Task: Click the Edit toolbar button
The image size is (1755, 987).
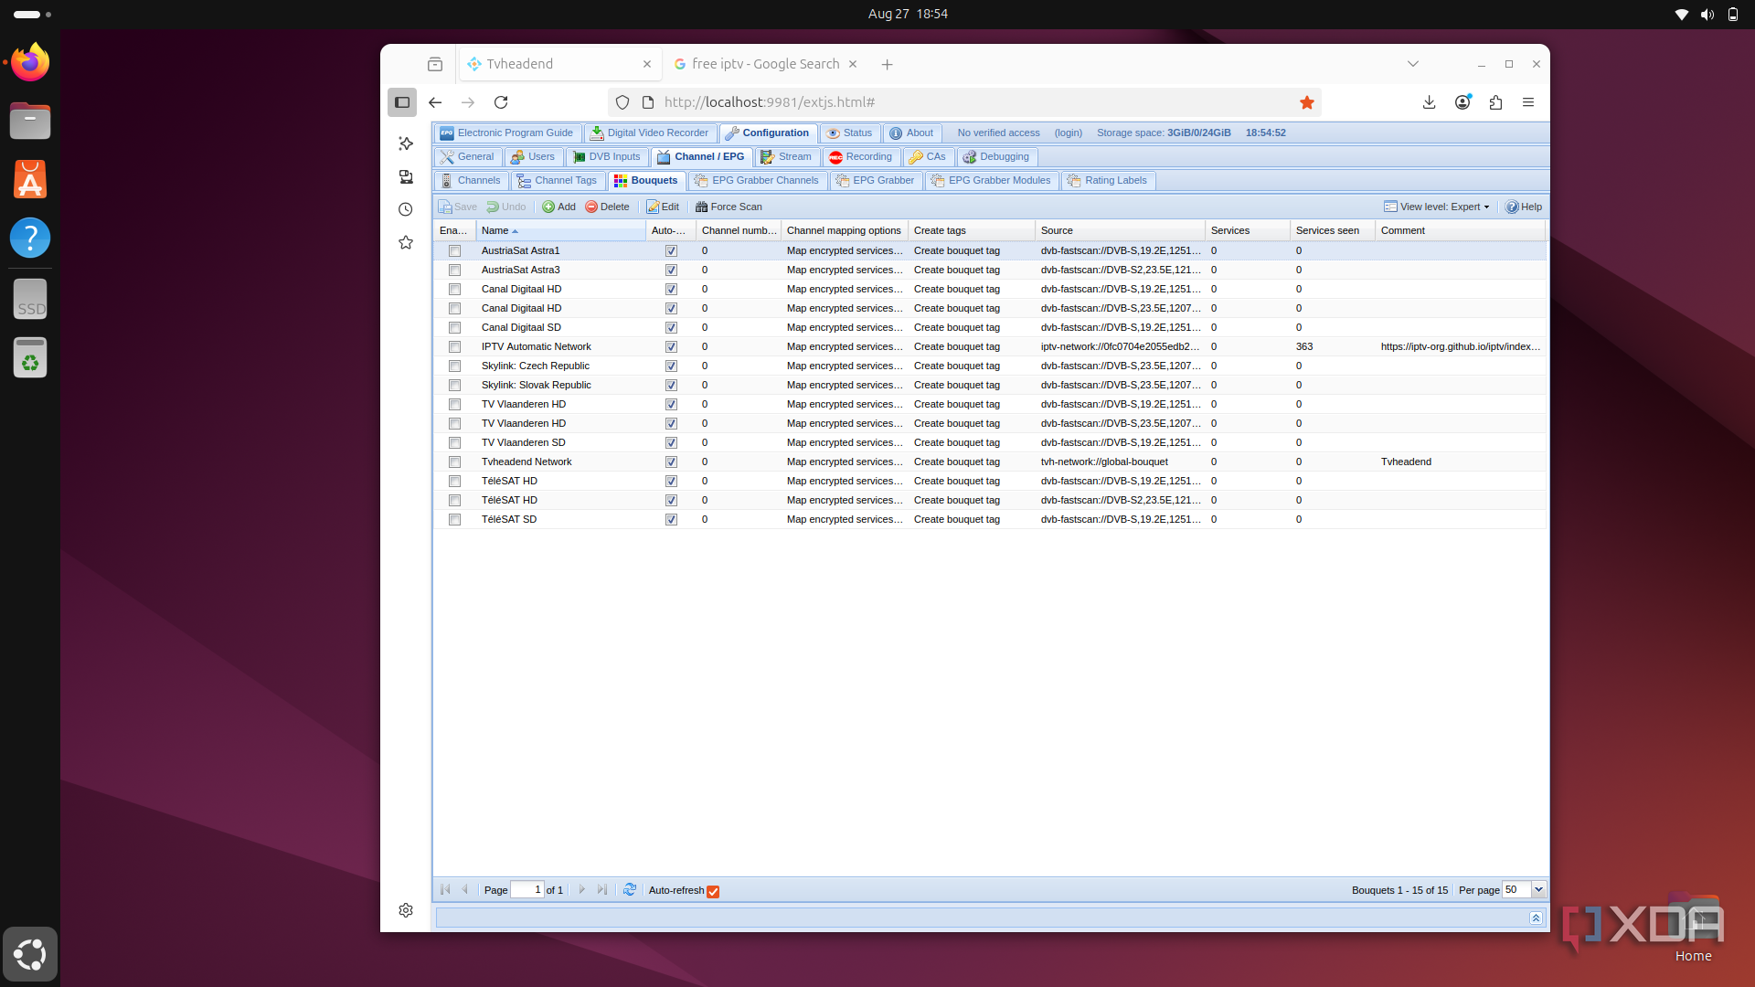Action: pyautogui.click(x=663, y=207)
